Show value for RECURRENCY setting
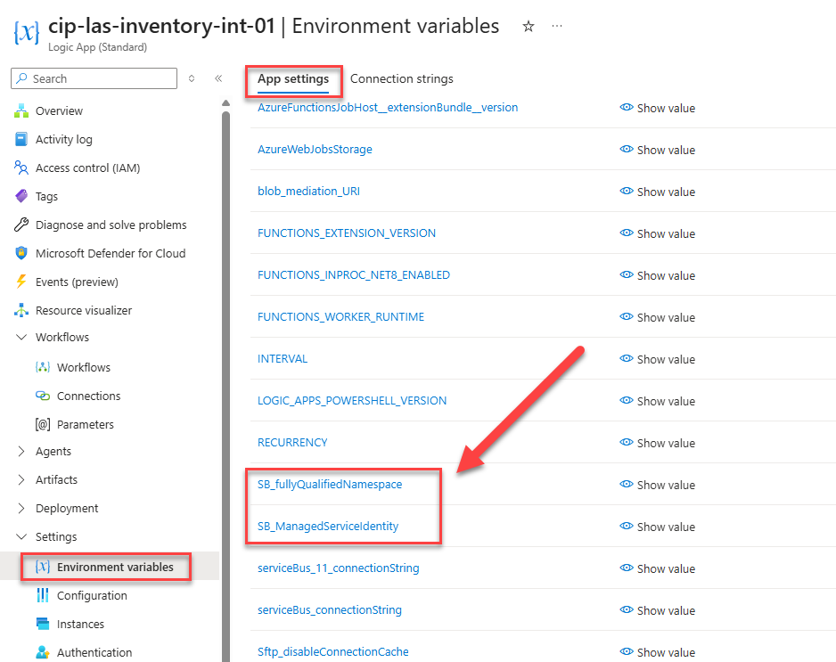836x662 pixels. click(x=657, y=443)
